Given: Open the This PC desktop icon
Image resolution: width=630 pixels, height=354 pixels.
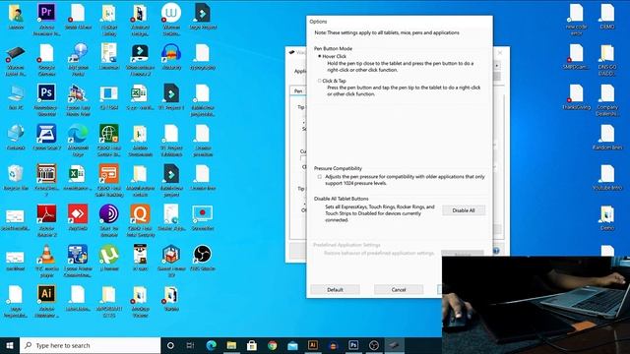Looking at the screenshot, I should (16, 97).
